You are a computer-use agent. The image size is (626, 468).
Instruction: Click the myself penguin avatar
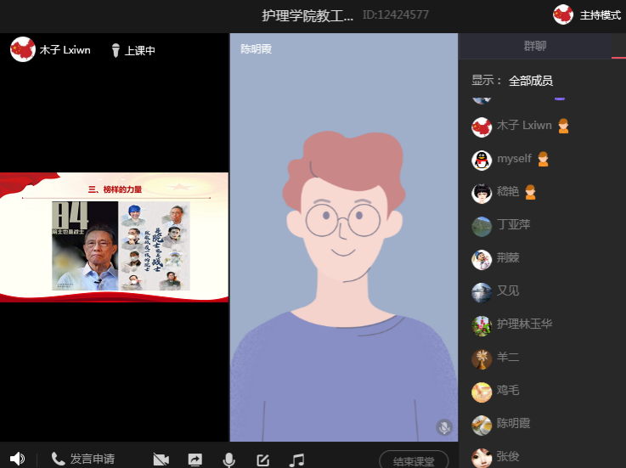[x=482, y=160]
